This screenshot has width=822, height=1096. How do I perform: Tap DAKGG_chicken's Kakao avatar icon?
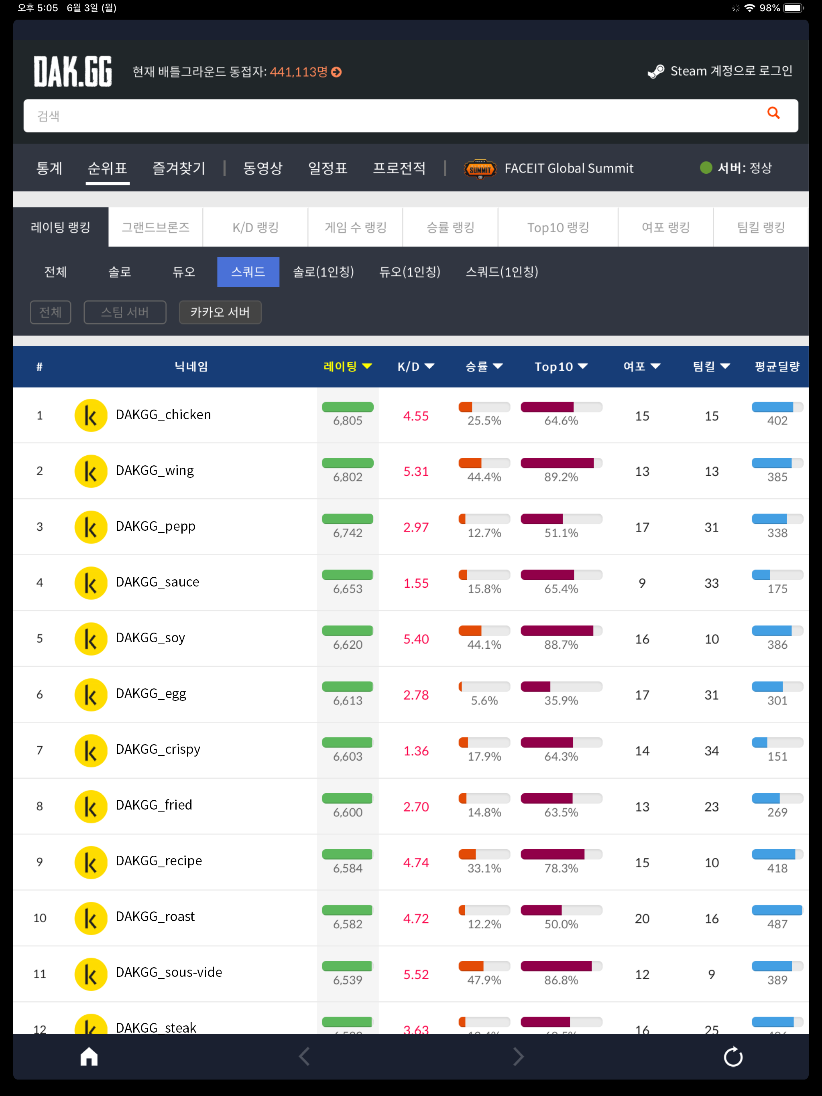click(x=91, y=415)
